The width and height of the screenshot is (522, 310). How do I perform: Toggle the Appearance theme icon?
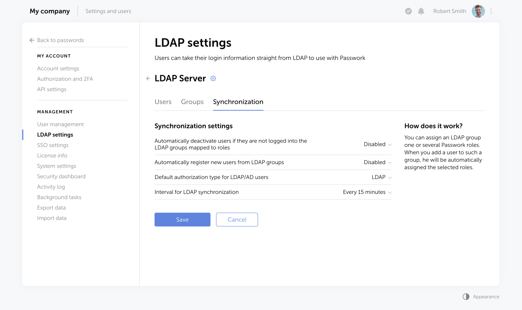click(466, 297)
